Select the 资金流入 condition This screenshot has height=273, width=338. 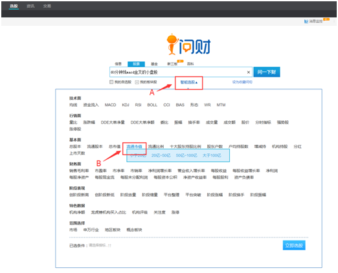[91, 105]
